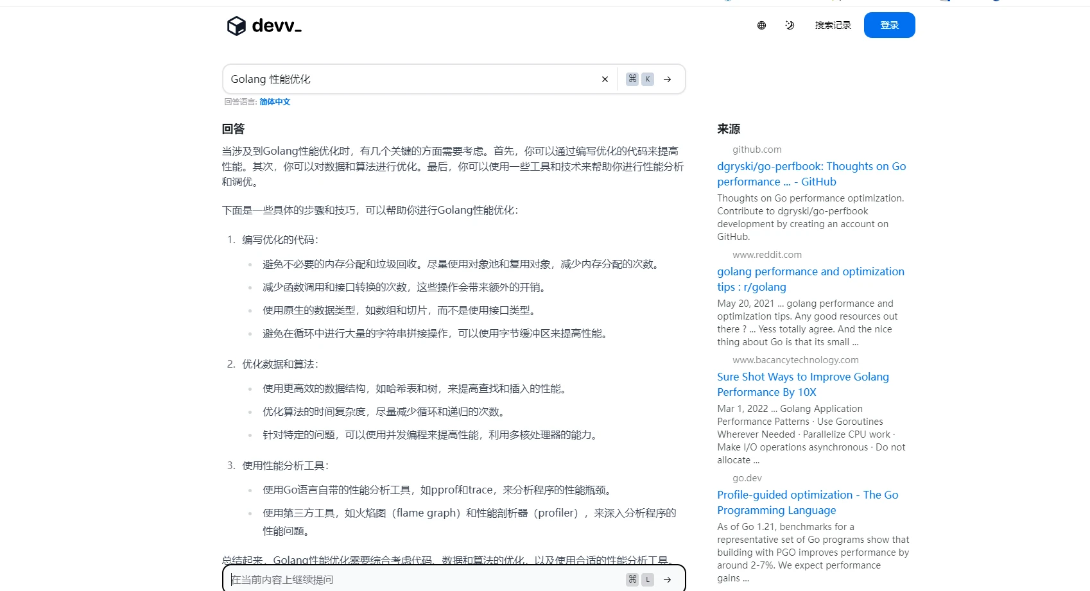Click the ⌘ key badge in follow-up bar
Screen dimensions: 1090x591
(x=632, y=579)
